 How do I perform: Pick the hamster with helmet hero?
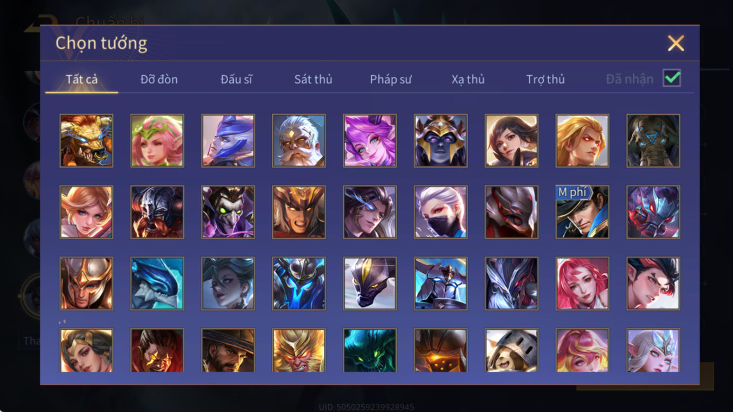pyautogui.click(x=512, y=350)
